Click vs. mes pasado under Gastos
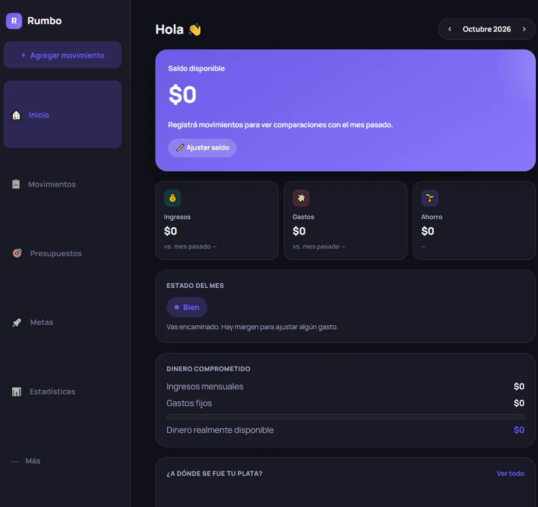 coord(318,246)
